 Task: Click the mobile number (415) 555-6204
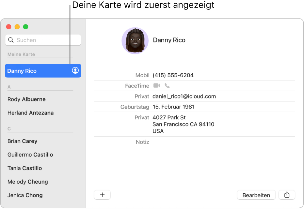click(173, 75)
